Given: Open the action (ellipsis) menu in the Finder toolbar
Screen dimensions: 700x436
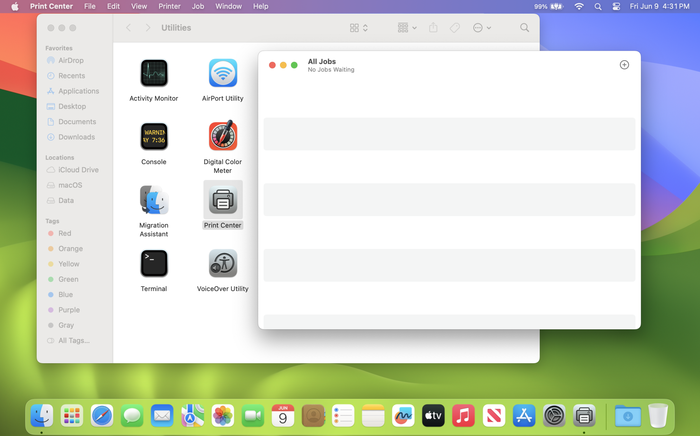Looking at the screenshot, I should [482, 28].
